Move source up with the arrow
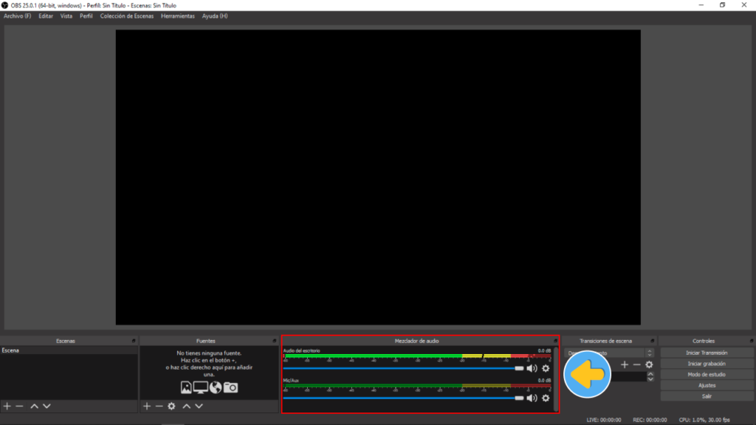Screen dimensions: 756x425 [x=186, y=406]
